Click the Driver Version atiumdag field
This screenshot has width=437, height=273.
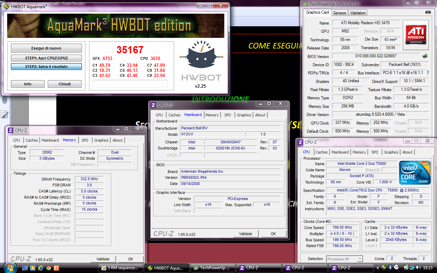[x=381, y=114]
